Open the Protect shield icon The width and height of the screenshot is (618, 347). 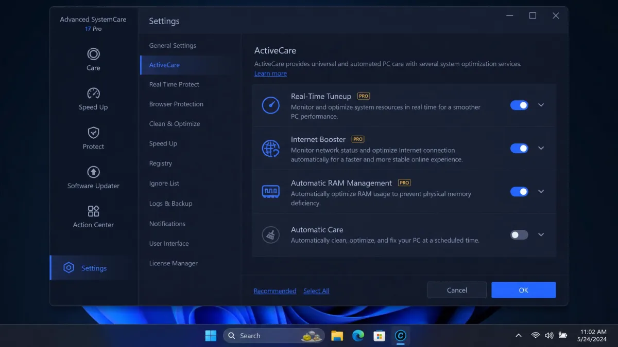93,133
